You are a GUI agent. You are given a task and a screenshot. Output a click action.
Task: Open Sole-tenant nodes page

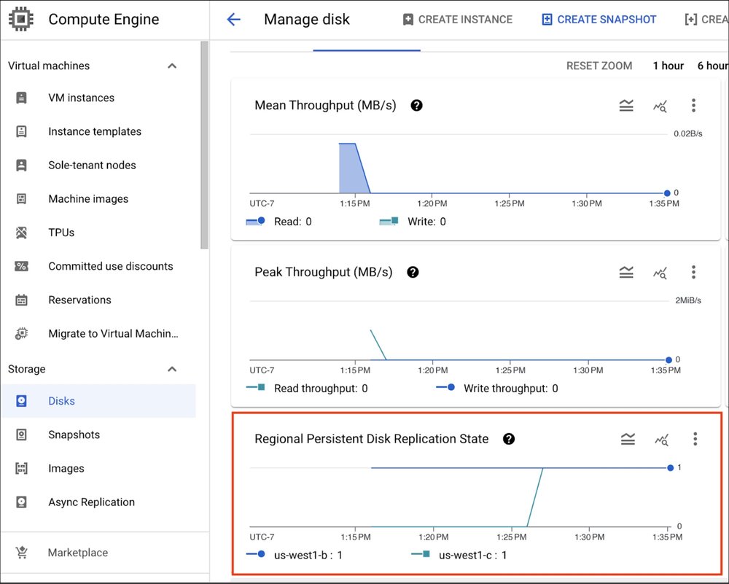coord(92,165)
